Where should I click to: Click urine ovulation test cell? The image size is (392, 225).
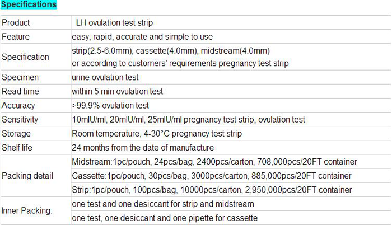coord(105,77)
